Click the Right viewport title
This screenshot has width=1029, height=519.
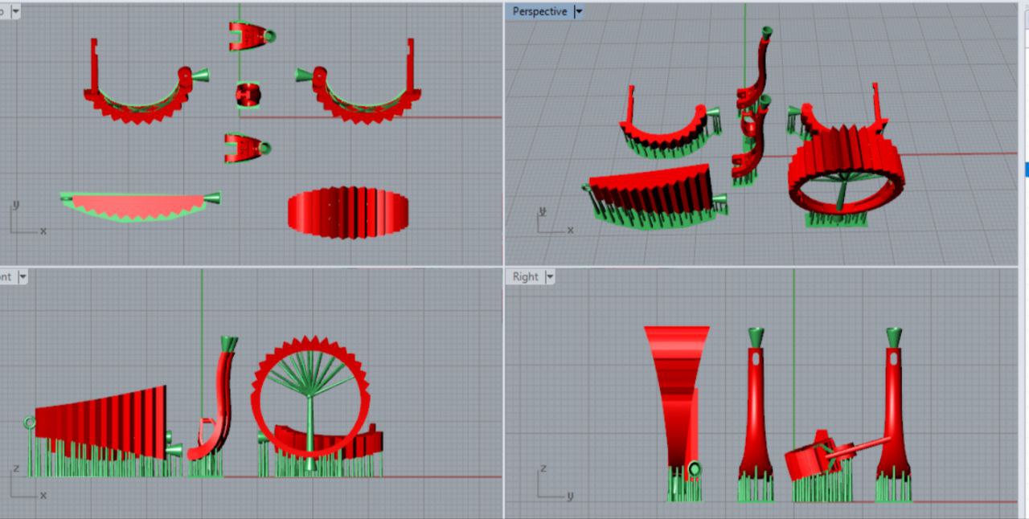[x=525, y=276]
